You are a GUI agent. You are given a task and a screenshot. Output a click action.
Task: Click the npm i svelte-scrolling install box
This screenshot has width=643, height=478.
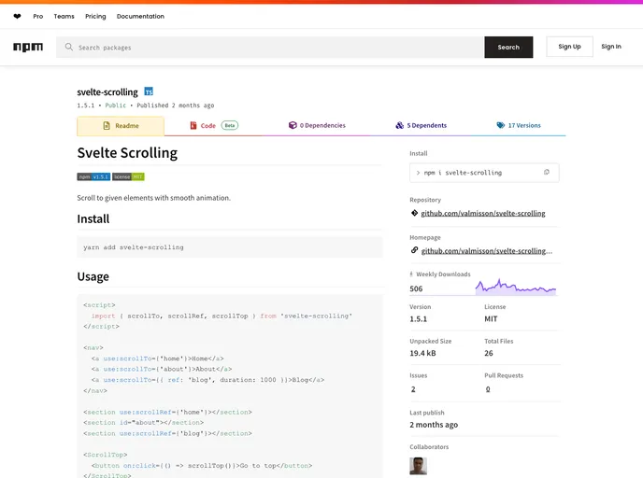(484, 173)
